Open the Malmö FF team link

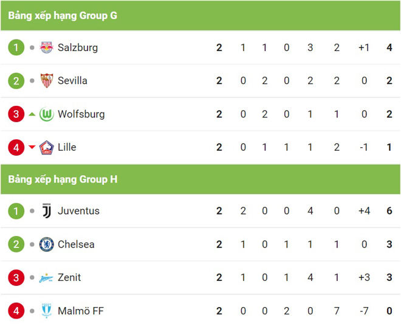(81, 311)
